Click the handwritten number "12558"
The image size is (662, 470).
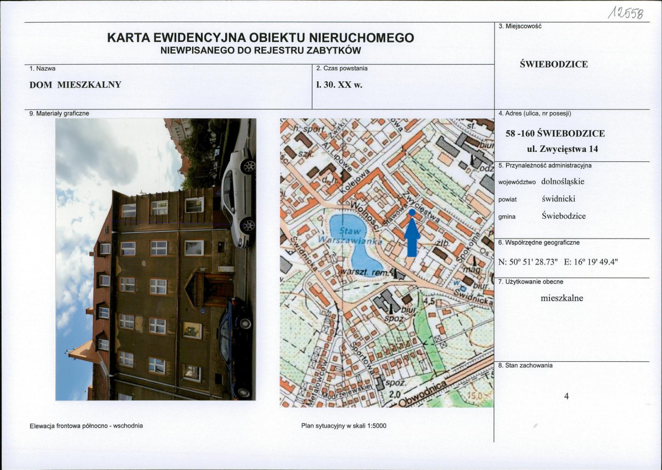[627, 13]
